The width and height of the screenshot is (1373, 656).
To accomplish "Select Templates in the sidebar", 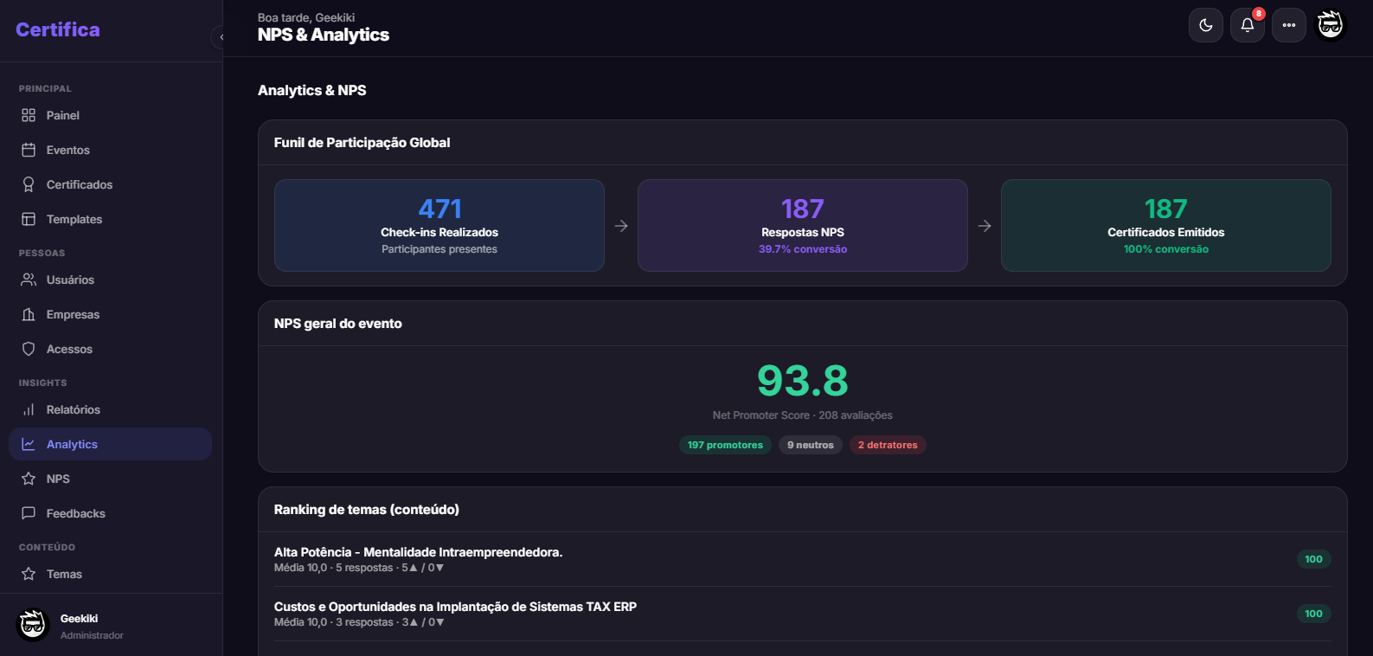I will 110,219.
